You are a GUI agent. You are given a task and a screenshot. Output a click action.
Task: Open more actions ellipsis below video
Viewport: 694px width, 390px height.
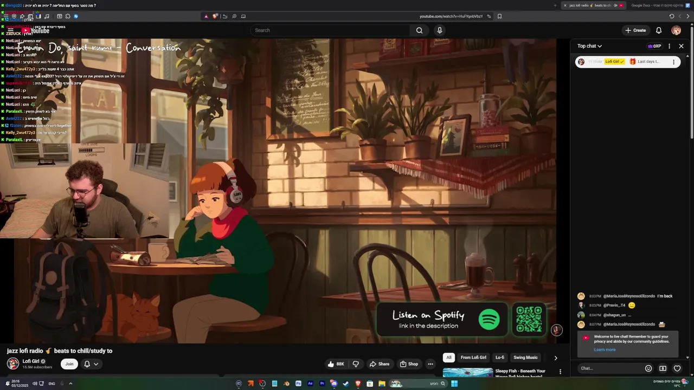tap(430, 364)
